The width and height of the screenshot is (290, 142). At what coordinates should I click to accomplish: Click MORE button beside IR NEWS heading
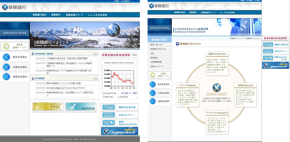(x=95, y=79)
